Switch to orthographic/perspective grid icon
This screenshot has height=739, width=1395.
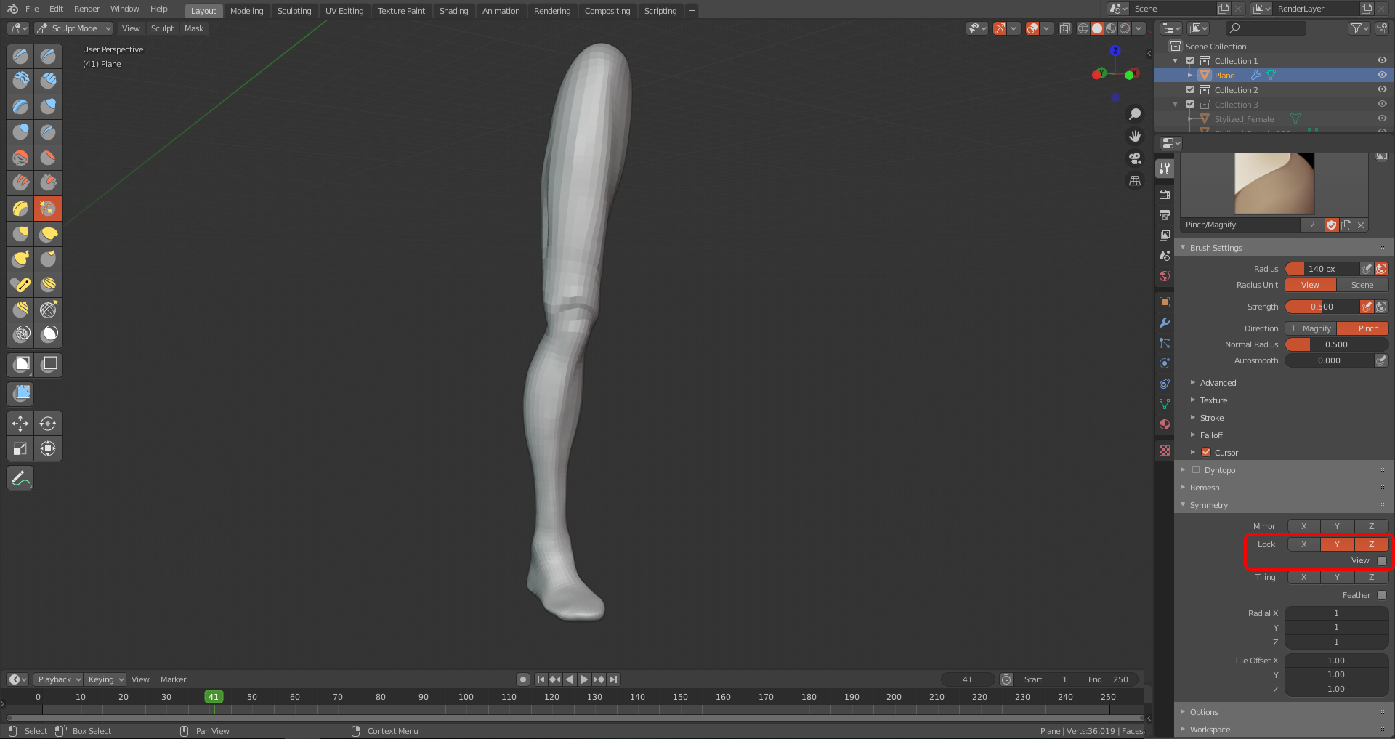pyautogui.click(x=1134, y=181)
